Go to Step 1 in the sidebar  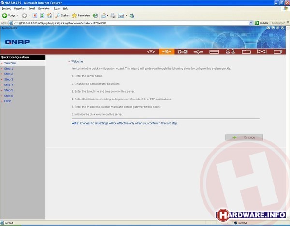pyautogui.click(x=9, y=69)
